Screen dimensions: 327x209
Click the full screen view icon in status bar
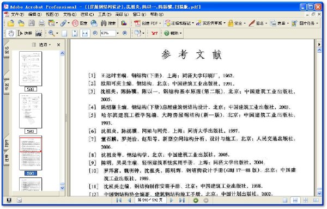[x=9, y=200]
